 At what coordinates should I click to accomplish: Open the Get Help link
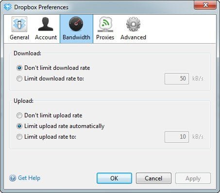pyautogui.click(x=29, y=178)
